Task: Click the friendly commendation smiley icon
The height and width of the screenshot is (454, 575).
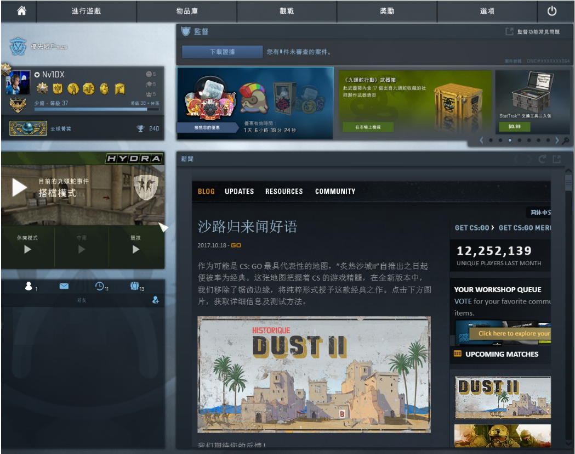Action: 149,74
